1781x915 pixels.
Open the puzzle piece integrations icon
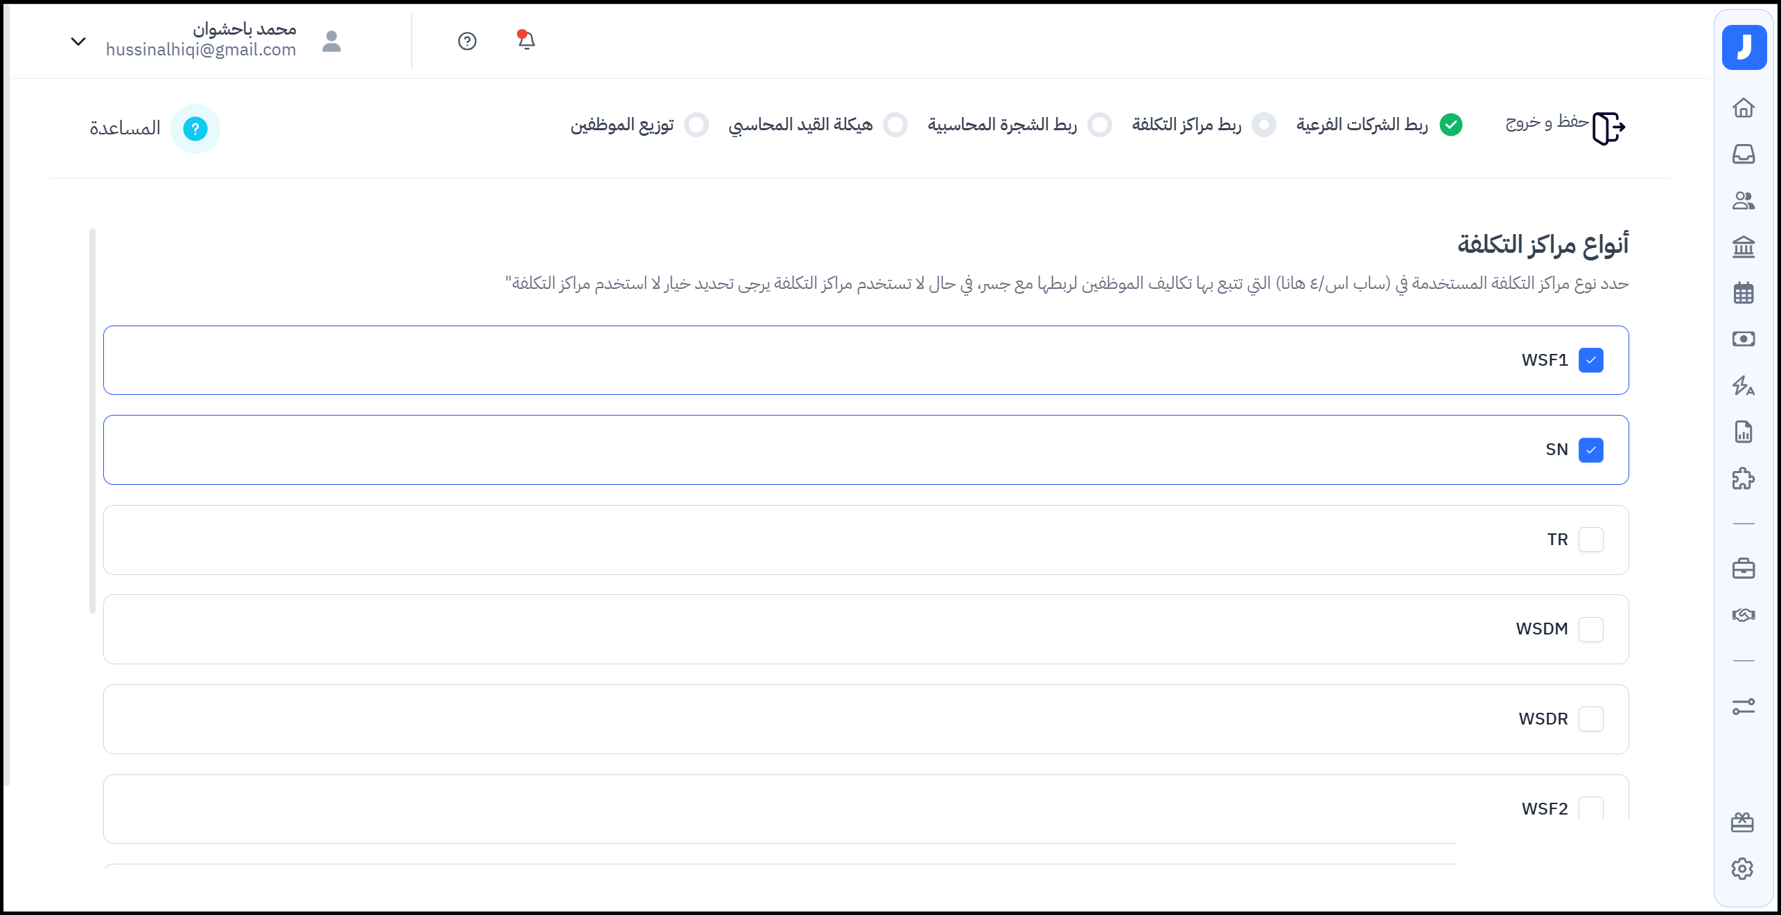(x=1743, y=479)
